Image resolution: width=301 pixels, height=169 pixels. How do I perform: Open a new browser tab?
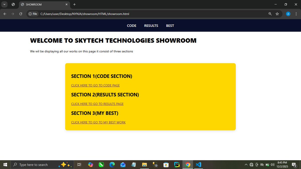[x=74, y=4]
